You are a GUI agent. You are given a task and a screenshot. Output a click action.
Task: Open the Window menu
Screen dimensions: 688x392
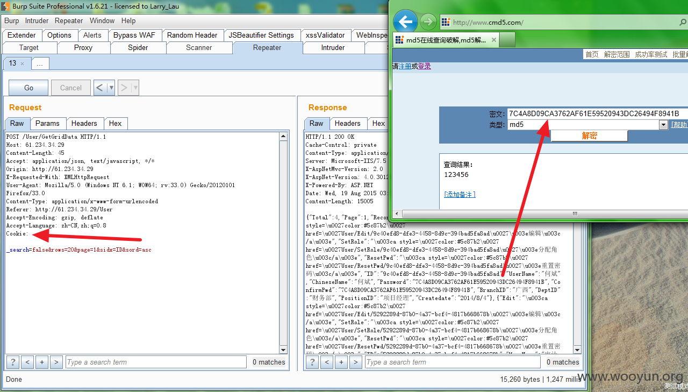click(x=102, y=20)
